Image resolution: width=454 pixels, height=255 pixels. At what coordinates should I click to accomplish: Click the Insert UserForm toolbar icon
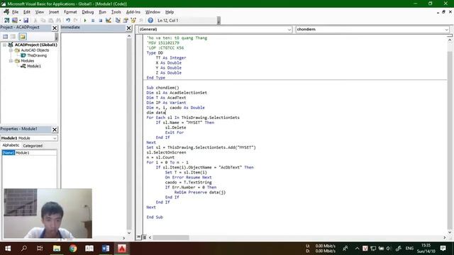[x=14, y=21]
